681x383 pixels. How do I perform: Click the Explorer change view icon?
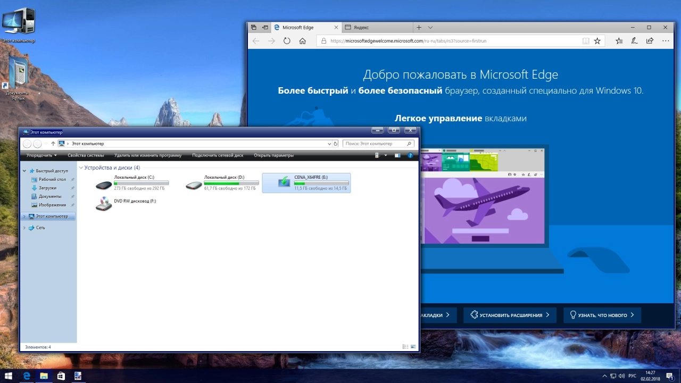coord(377,155)
